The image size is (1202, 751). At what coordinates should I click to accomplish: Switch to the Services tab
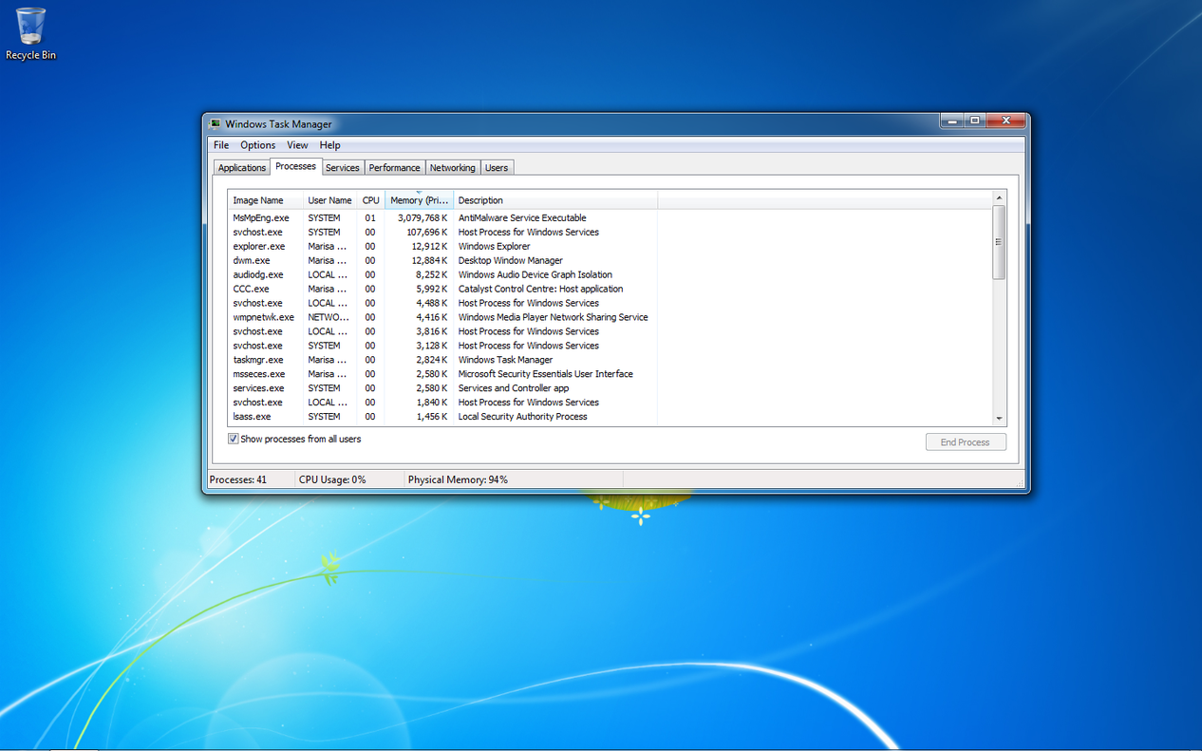pyautogui.click(x=342, y=167)
